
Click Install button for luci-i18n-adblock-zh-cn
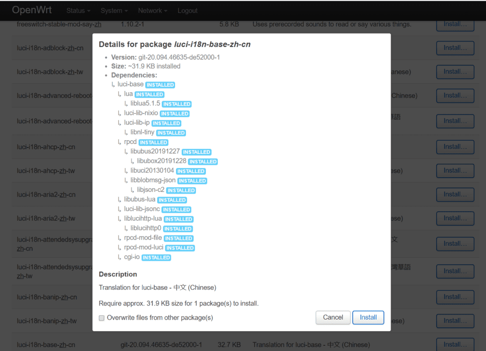pos(455,48)
